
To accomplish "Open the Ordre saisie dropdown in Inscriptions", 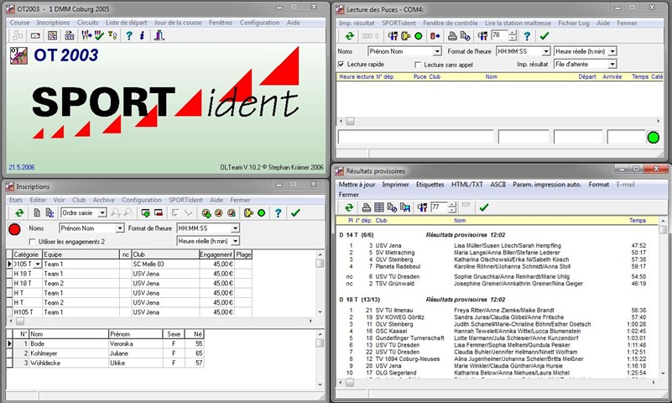I will click(x=102, y=212).
